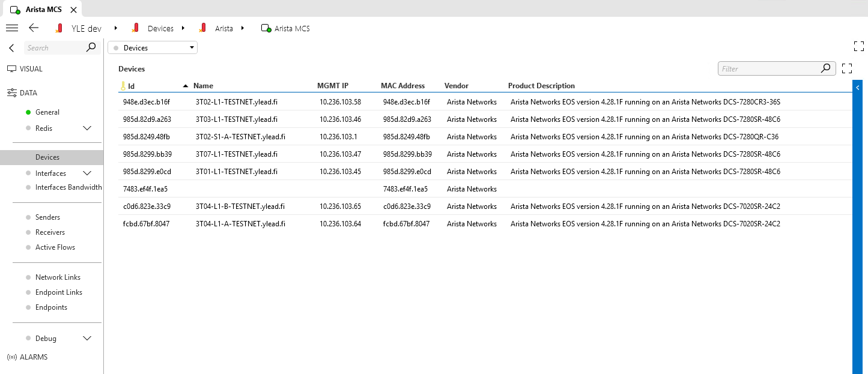The image size is (868, 374).
Task: Sort by Product Description column header
Action: point(541,86)
